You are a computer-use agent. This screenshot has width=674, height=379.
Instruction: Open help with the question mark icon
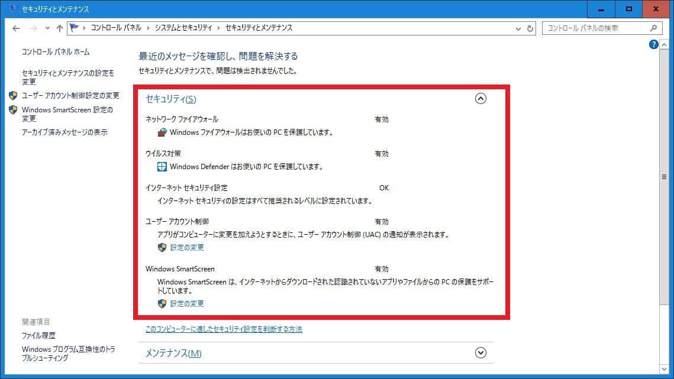tap(653, 44)
